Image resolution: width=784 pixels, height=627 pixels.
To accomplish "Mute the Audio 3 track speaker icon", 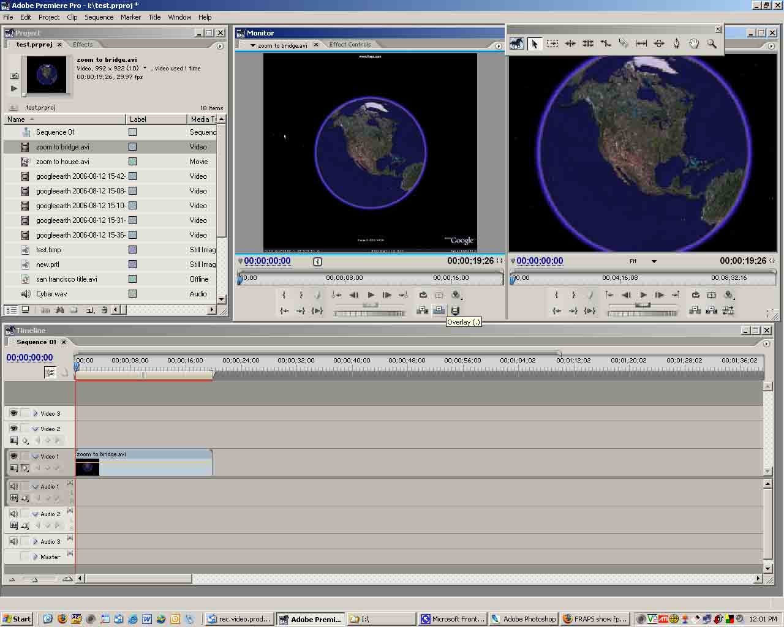I will (x=13, y=541).
